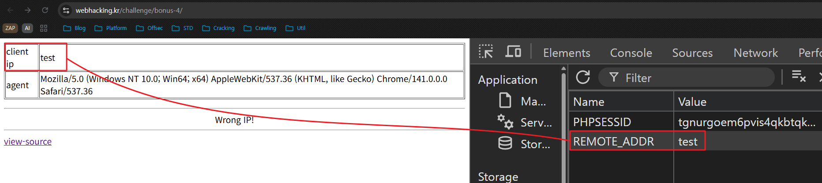Select the REMOTE_ADDR cookie value cell
Viewport: 822px width, 183px height.
(x=688, y=142)
